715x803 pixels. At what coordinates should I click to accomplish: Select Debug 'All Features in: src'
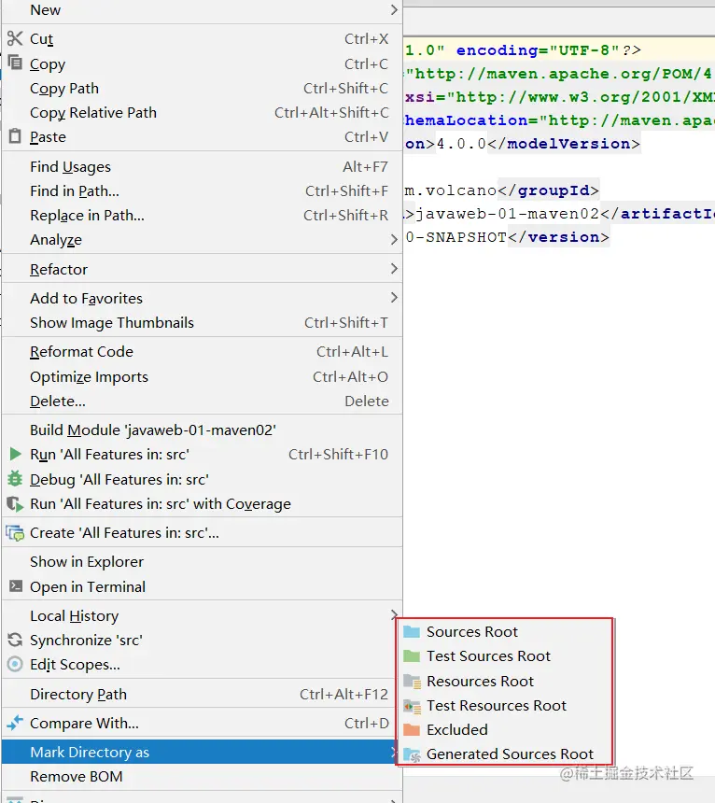pos(203,479)
